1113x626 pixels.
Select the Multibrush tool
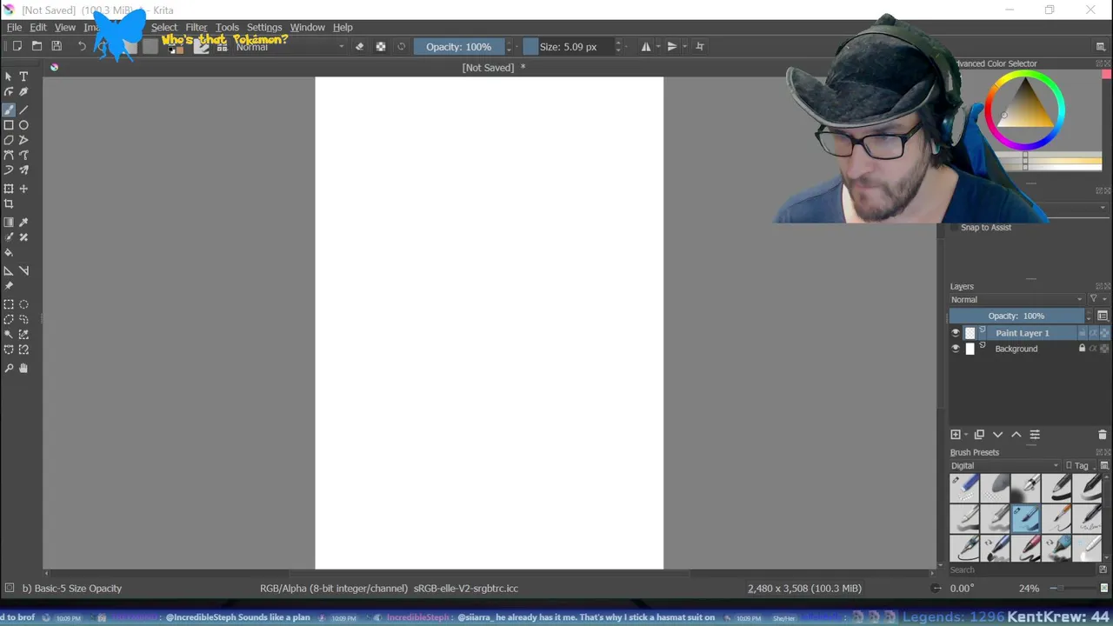click(23, 170)
